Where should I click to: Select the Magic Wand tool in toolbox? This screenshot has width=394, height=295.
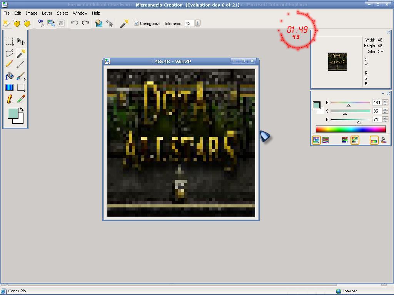point(21,53)
